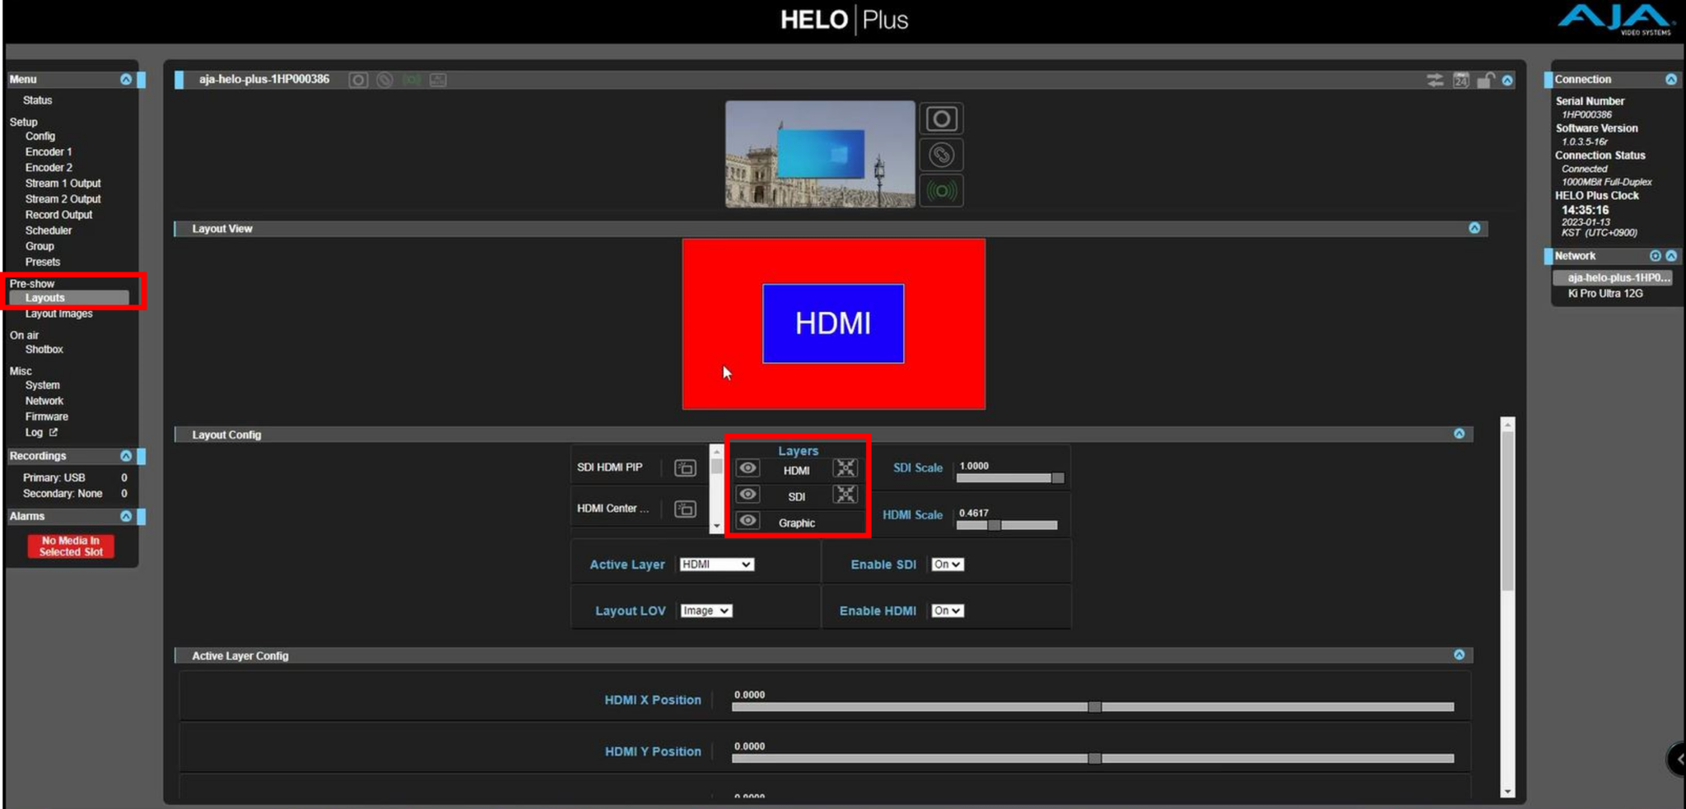Click the No Media In Selected Slot alarm
This screenshot has width=1686, height=809.
pyautogui.click(x=70, y=546)
